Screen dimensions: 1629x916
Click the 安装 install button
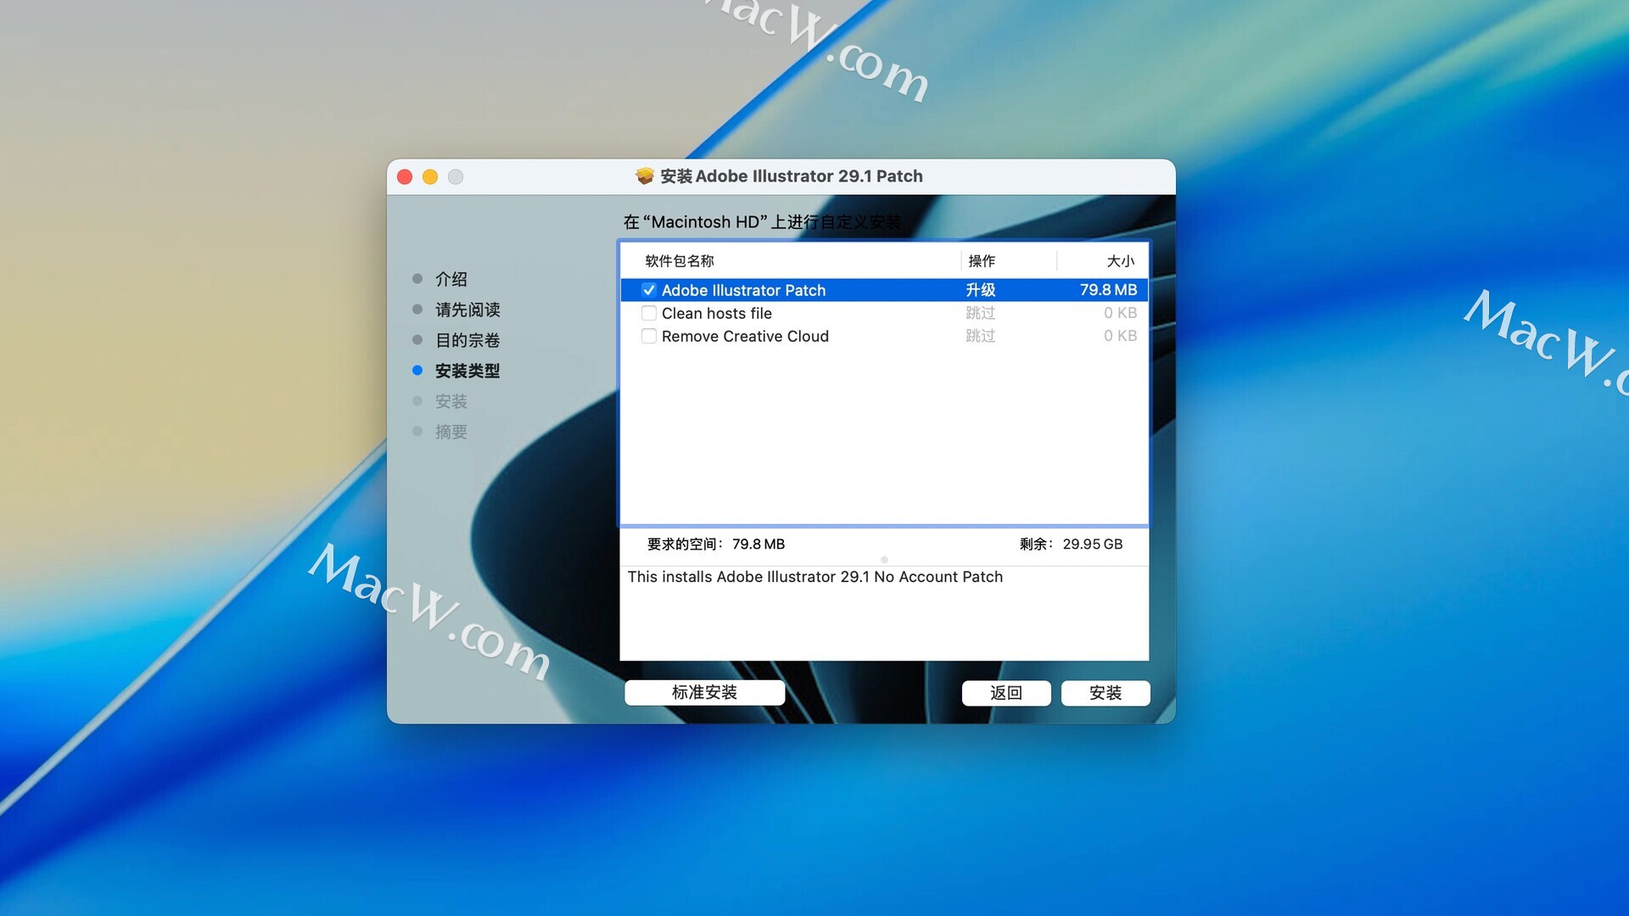tap(1106, 693)
